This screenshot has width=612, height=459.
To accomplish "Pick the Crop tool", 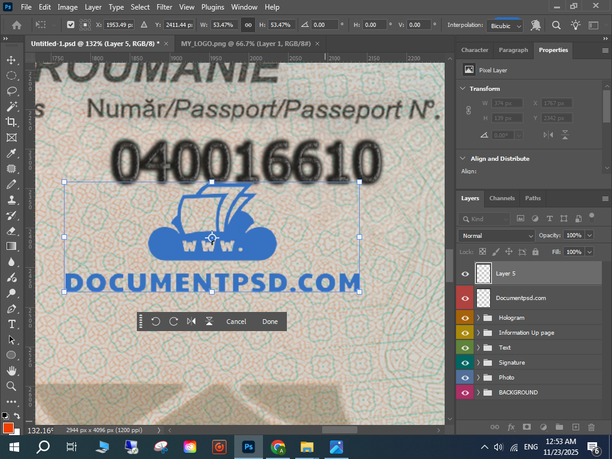I will point(11,122).
